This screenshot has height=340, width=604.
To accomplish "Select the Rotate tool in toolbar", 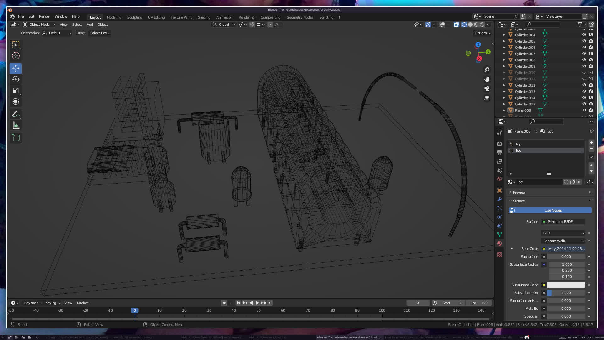I will [x=16, y=79].
